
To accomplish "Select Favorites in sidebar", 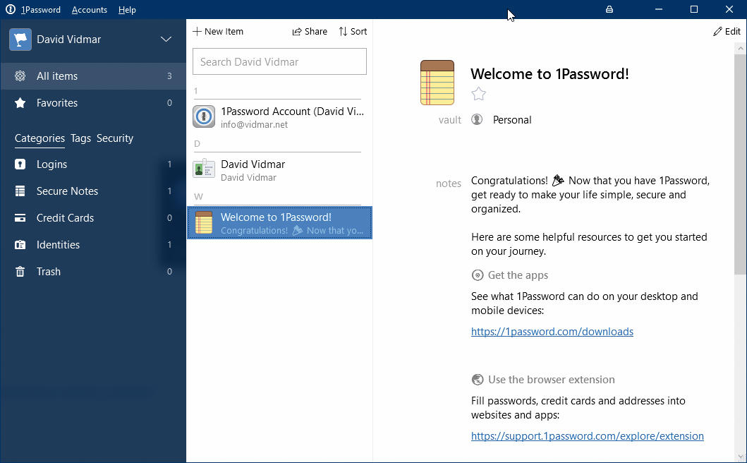I will coord(93,102).
